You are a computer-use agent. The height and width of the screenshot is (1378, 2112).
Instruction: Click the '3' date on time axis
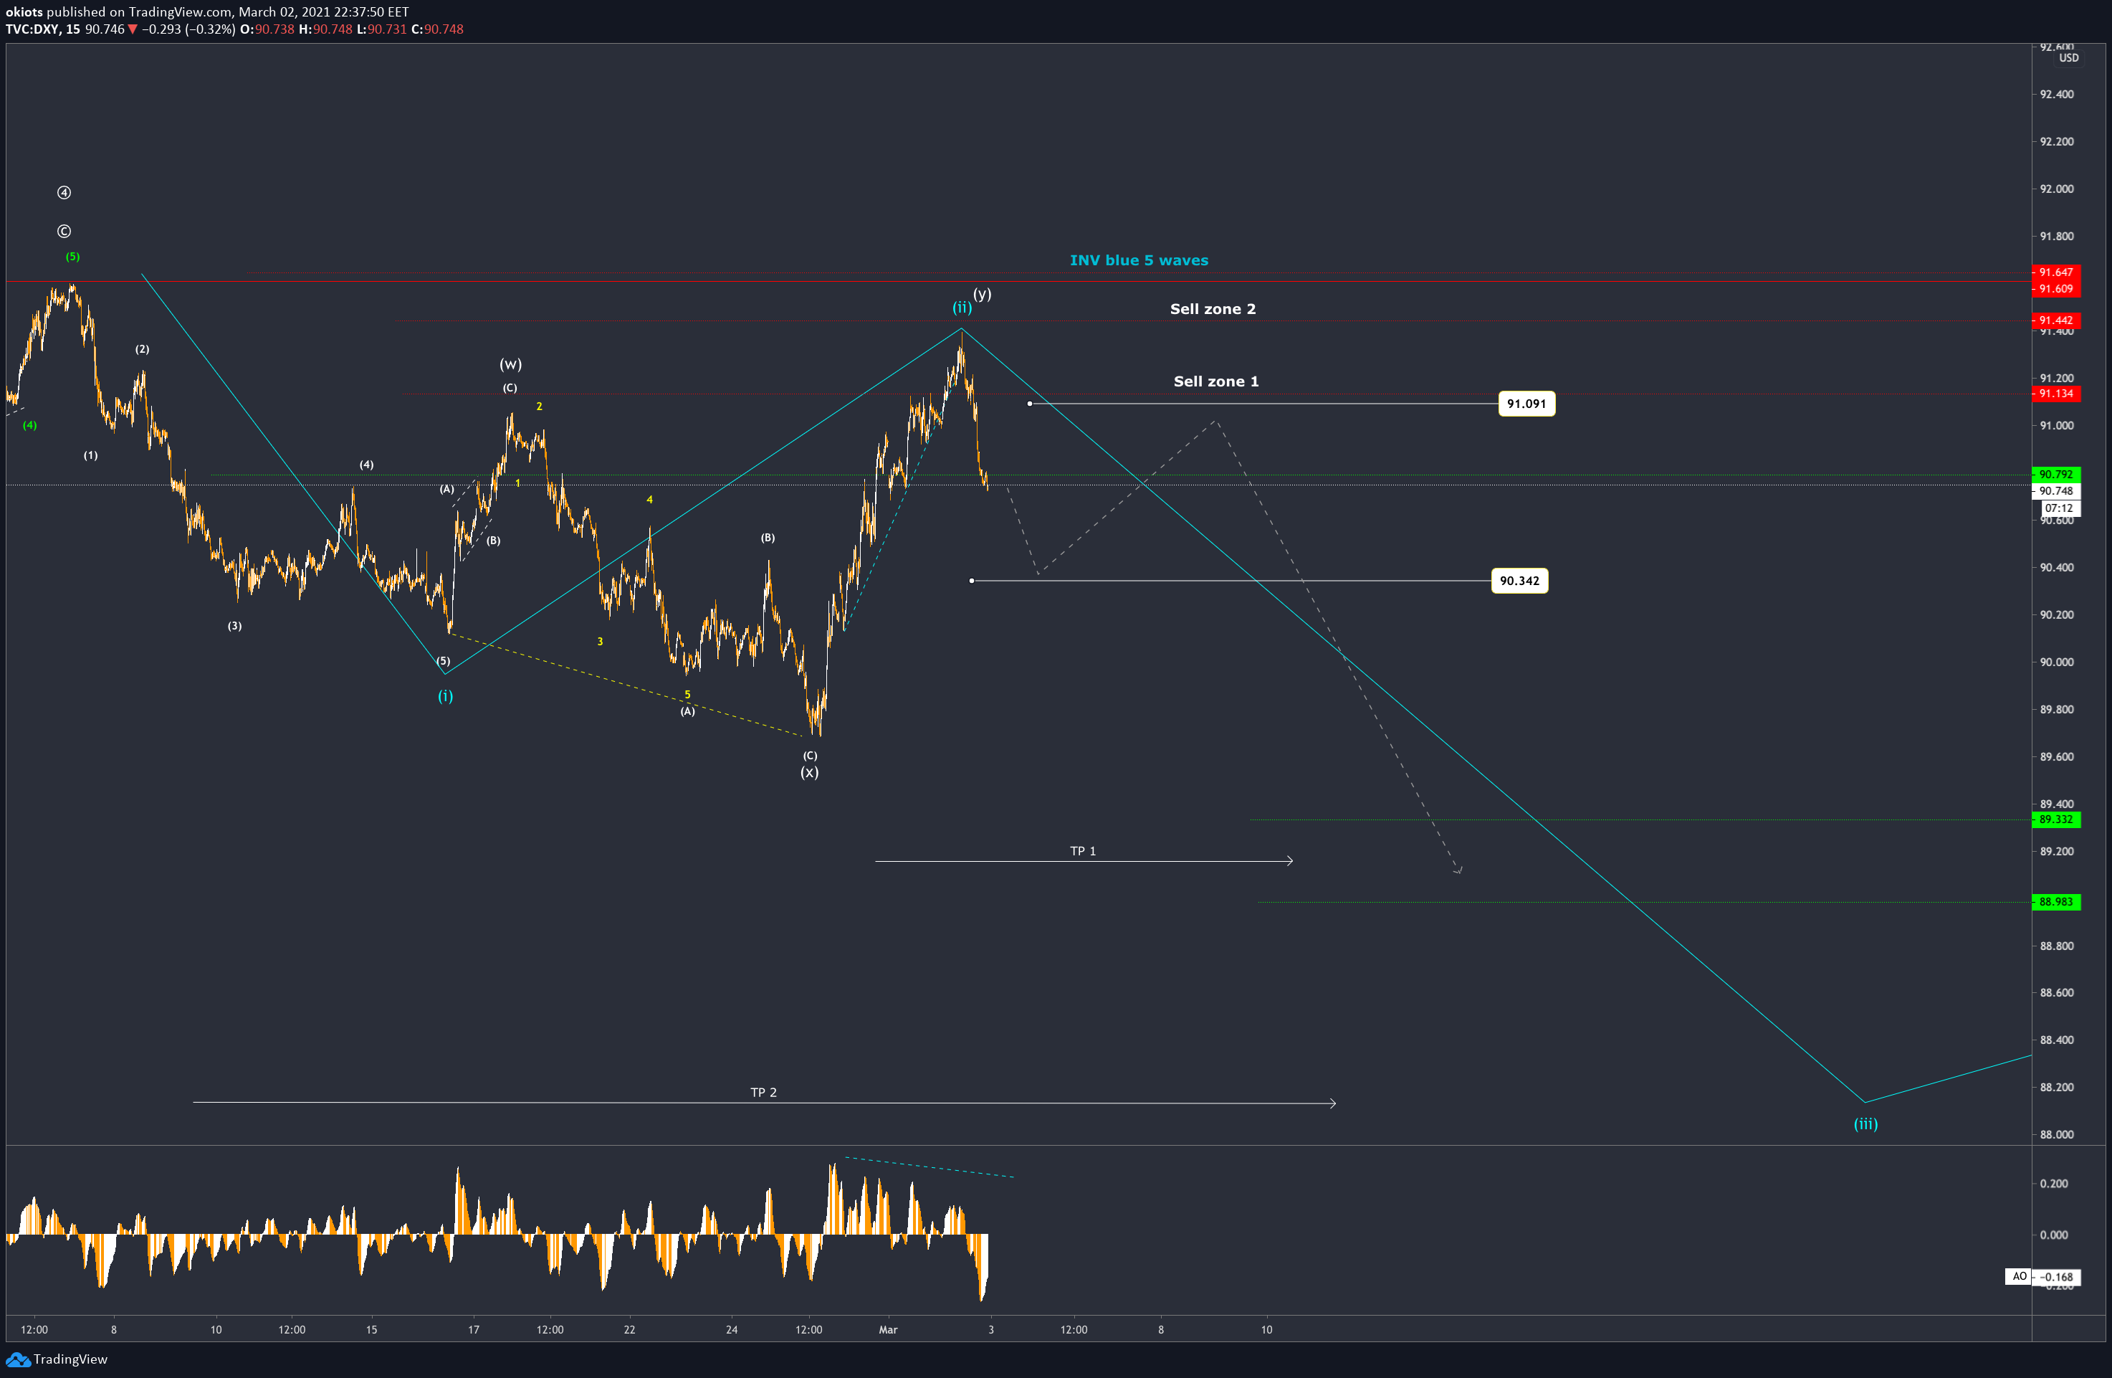pos(991,1329)
